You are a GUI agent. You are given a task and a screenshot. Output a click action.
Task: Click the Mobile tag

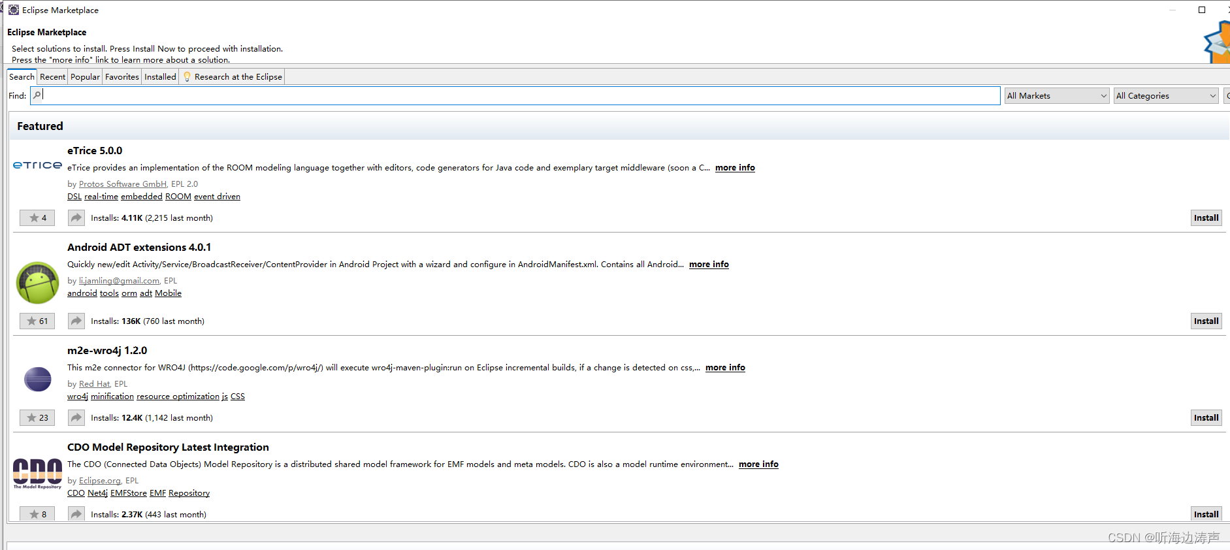coord(168,293)
